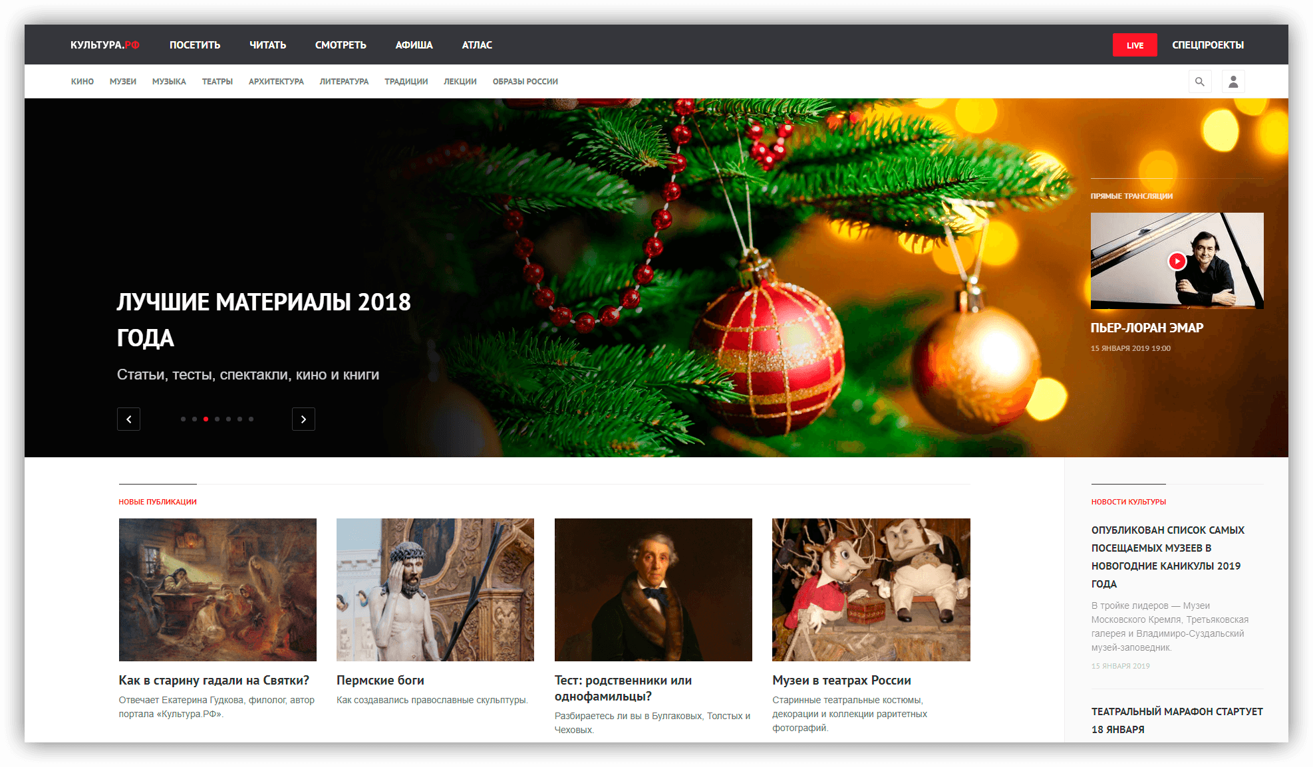The image size is (1313, 767).
Task: Go to the Театры category
Action: [218, 82]
